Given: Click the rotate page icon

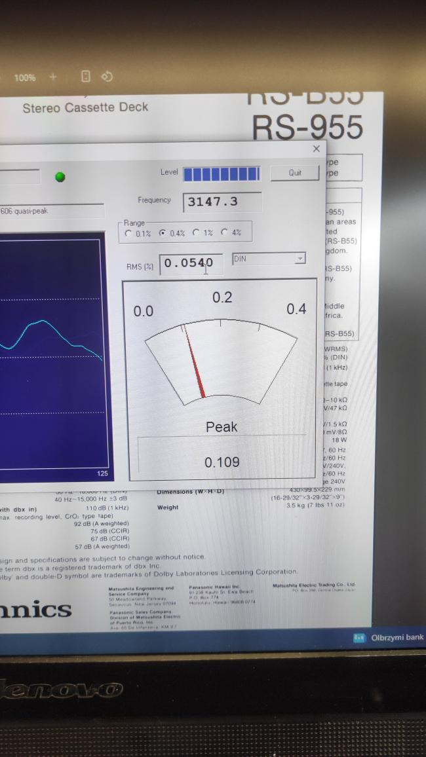Looking at the screenshot, I should (x=107, y=77).
